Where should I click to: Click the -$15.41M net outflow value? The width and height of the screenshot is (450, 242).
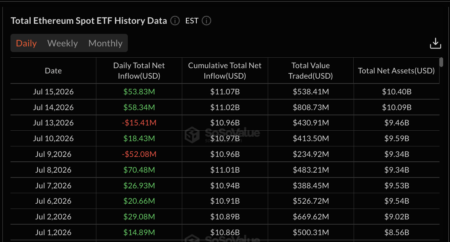click(139, 123)
